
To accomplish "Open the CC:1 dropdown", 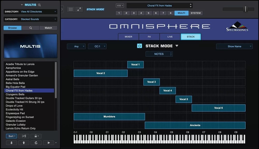I will click(x=97, y=46).
